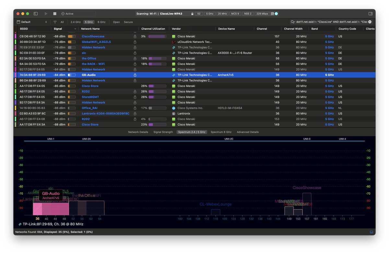The image size is (389, 253).
Task: Toggle the 5 GHz band filter
Action: click(x=89, y=22)
